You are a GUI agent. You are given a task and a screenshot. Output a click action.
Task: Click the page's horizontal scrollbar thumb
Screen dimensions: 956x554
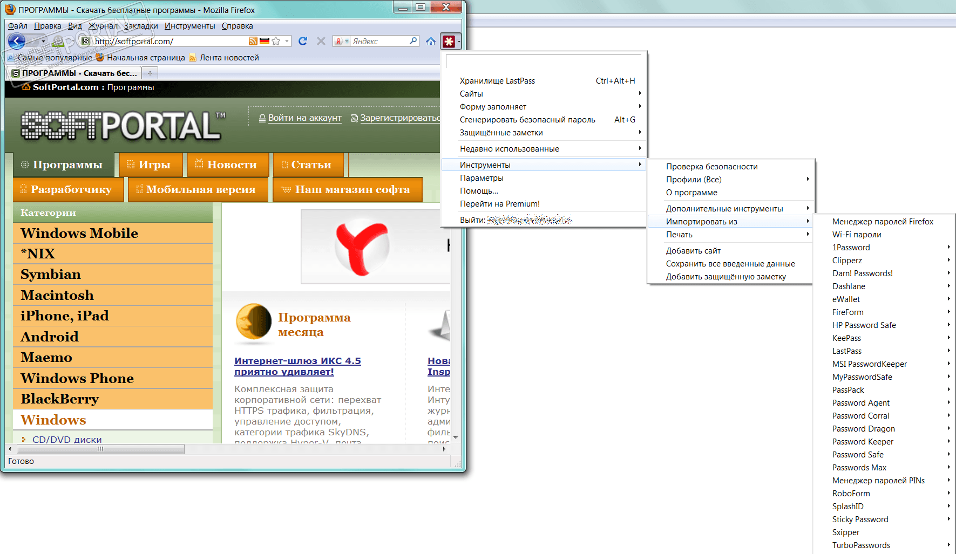tap(100, 449)
